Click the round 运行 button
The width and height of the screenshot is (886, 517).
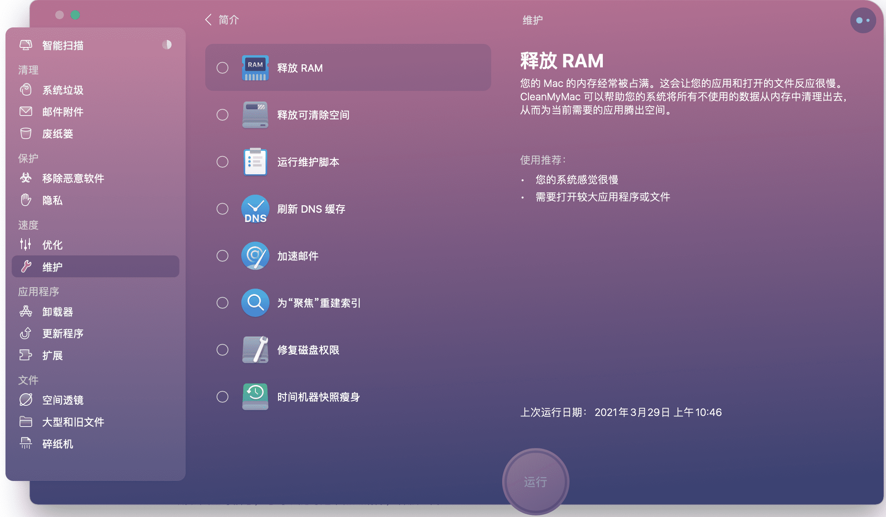tap(535, 482)
